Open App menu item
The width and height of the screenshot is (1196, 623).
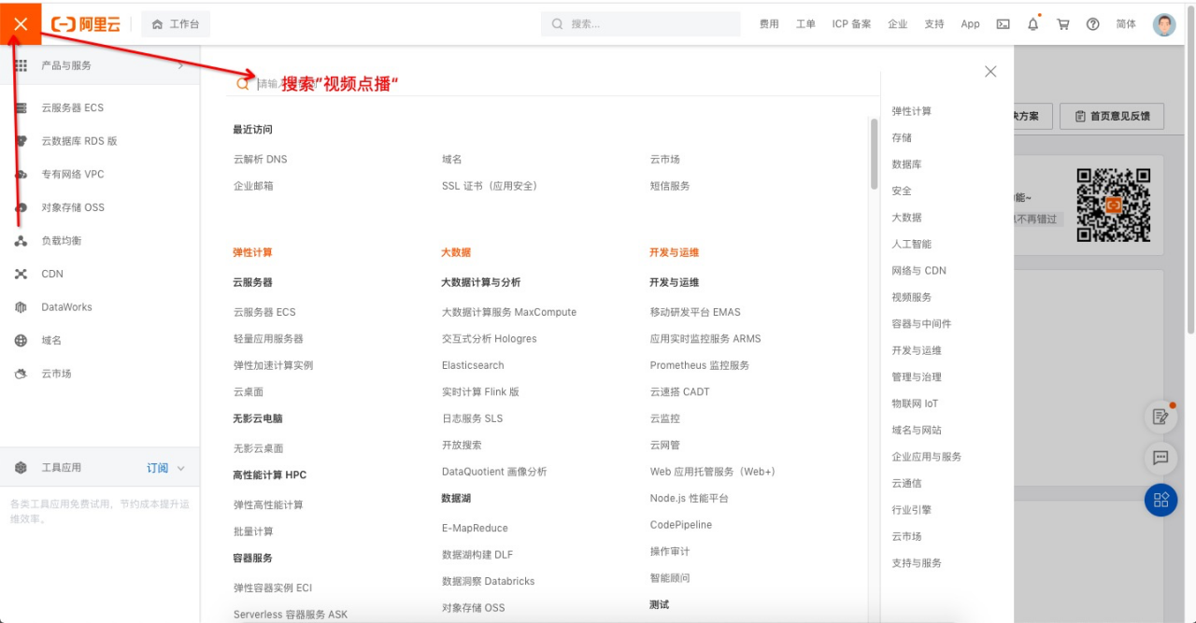coord(970,24)
